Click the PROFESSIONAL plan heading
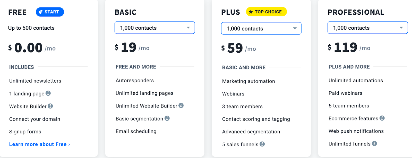 356,12
